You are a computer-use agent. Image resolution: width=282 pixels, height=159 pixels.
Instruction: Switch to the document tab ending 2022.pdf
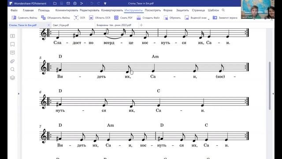[114, 25]
